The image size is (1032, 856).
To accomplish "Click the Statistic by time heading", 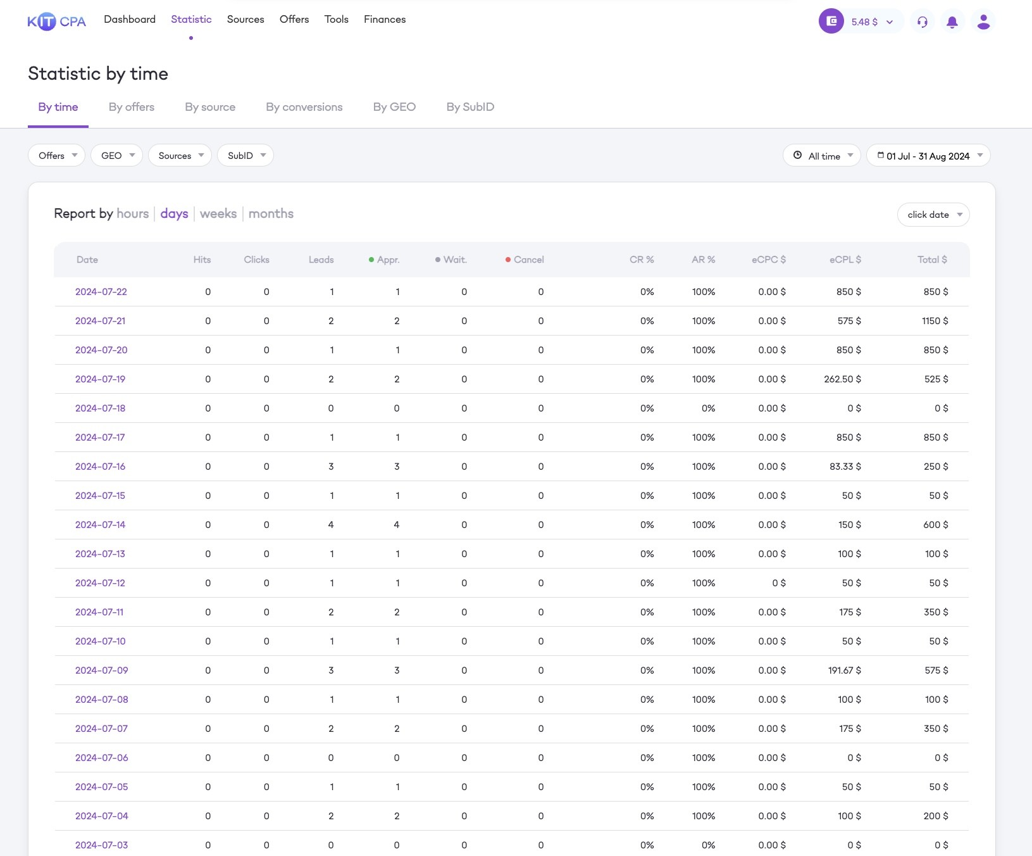I will click(98, 73).
